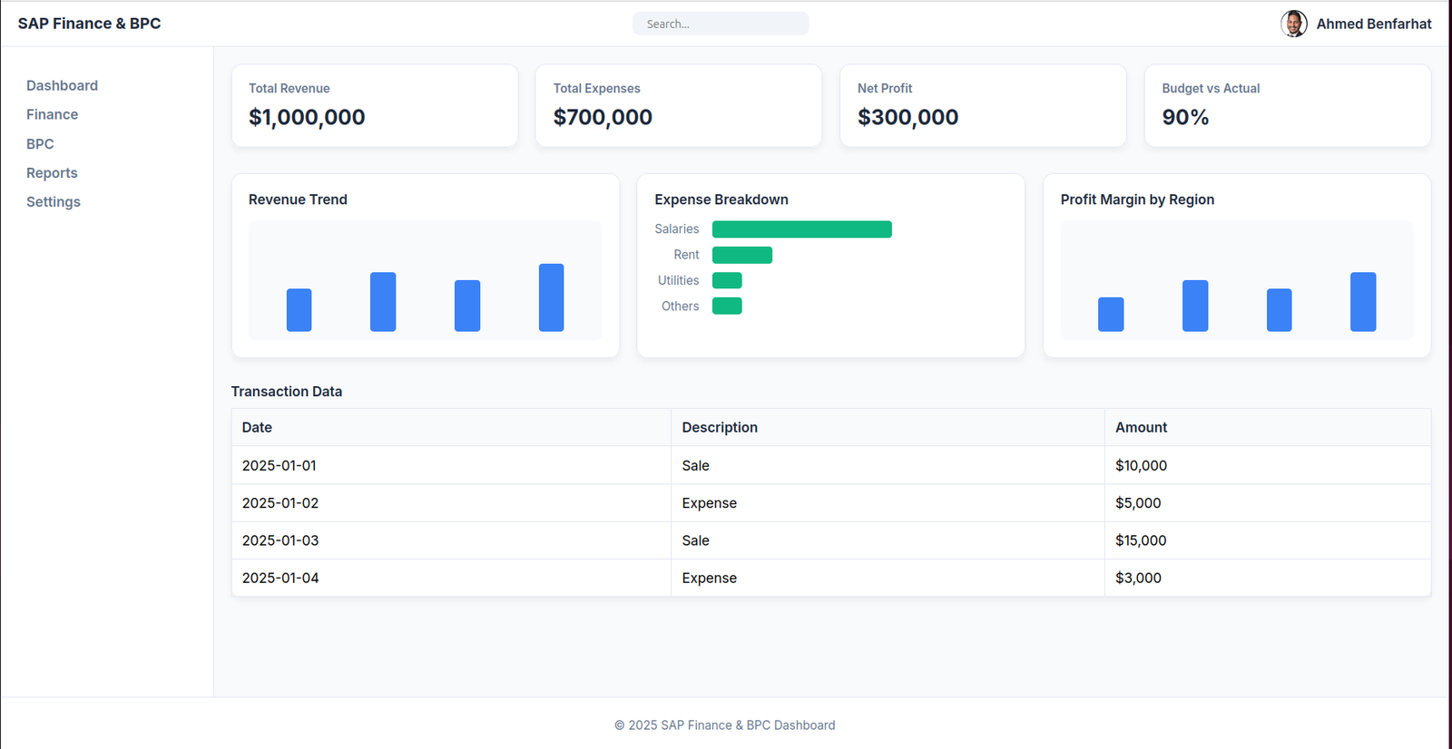This screenshot has width=1452, height=749.
Task: Open Dashboard in the sidebar
Action: (62, 85)
